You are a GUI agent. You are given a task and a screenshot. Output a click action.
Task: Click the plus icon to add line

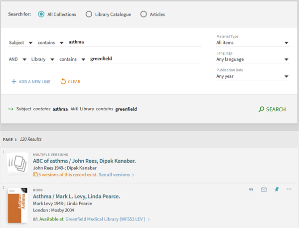(13, 81)
